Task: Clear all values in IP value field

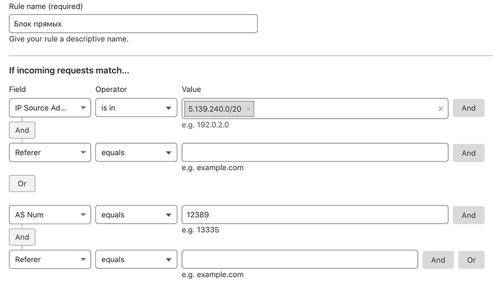Action: pyautogui.click(x=440, y=109)
